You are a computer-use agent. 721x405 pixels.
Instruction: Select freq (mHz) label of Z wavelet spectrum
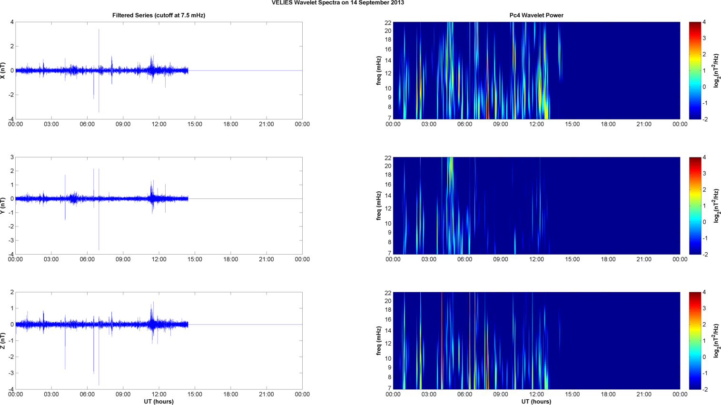(379, 341)
